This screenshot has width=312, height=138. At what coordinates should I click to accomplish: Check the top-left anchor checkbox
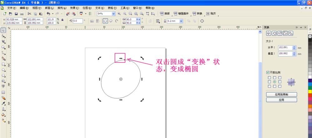tap(270, 77)
